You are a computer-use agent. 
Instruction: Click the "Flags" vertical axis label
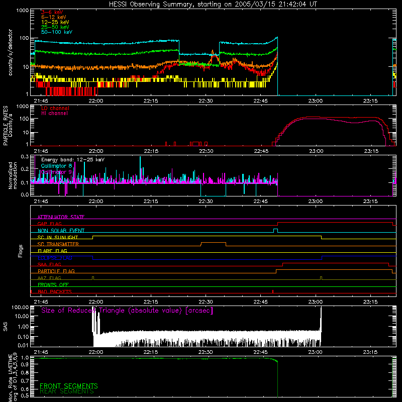[x=21, y=251]
